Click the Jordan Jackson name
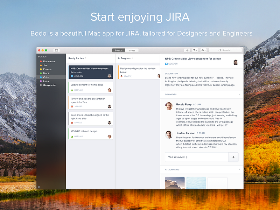 tap(186, 133)
